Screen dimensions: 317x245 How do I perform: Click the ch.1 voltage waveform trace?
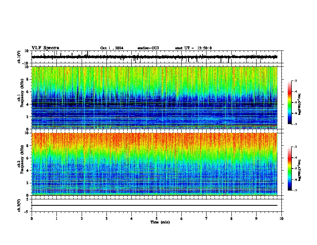(154, 57)
